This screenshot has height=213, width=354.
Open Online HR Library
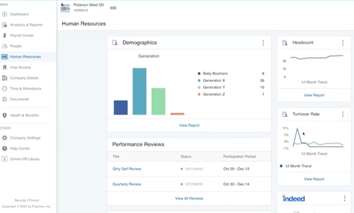pos(25,159)
